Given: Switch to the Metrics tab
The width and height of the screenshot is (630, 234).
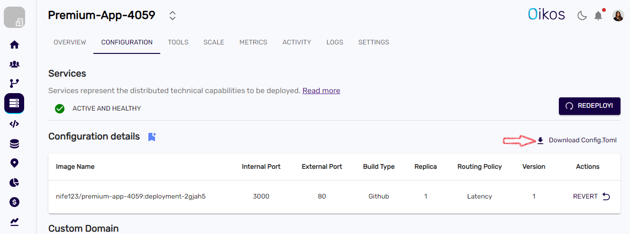Looking at the screenshot, I should (253, 42).
